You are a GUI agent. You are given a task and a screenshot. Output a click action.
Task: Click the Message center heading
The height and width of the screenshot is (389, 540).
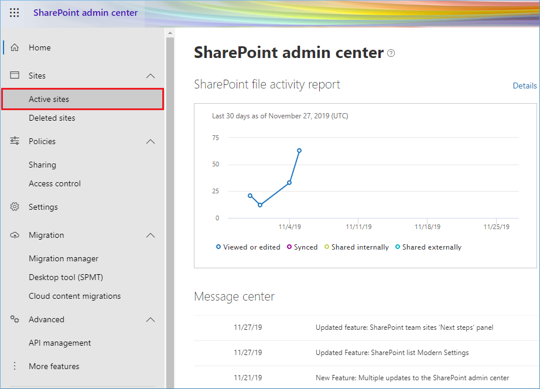tap(234, 296)
